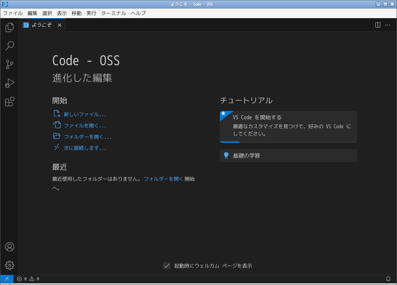Click the フォルダーを開く... link under 開始
397x285 pixels.
(x=87, y=137)
